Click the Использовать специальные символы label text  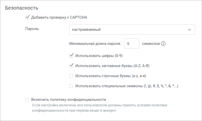[127, 86]
